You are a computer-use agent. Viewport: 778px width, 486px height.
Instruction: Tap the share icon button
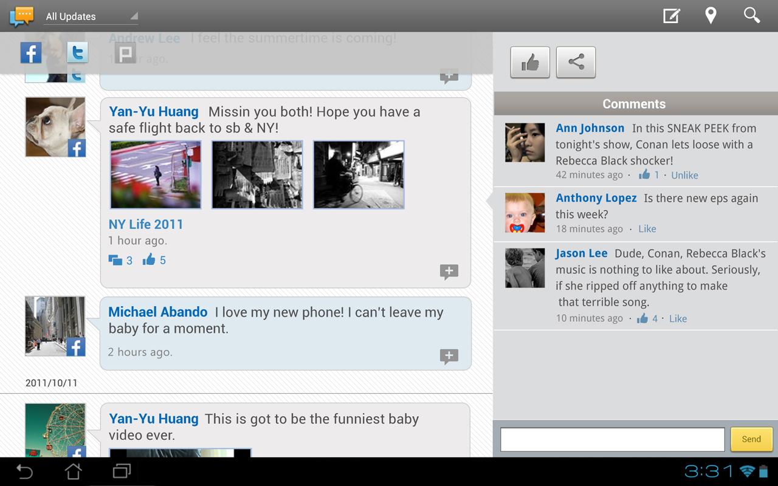point(576,62)
